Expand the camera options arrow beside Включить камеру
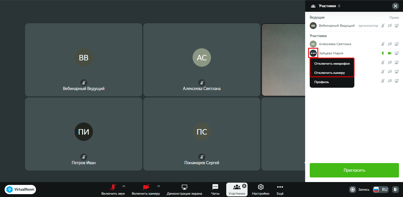The height and width of the screenshot is (197, 403). tap(158, 186)
